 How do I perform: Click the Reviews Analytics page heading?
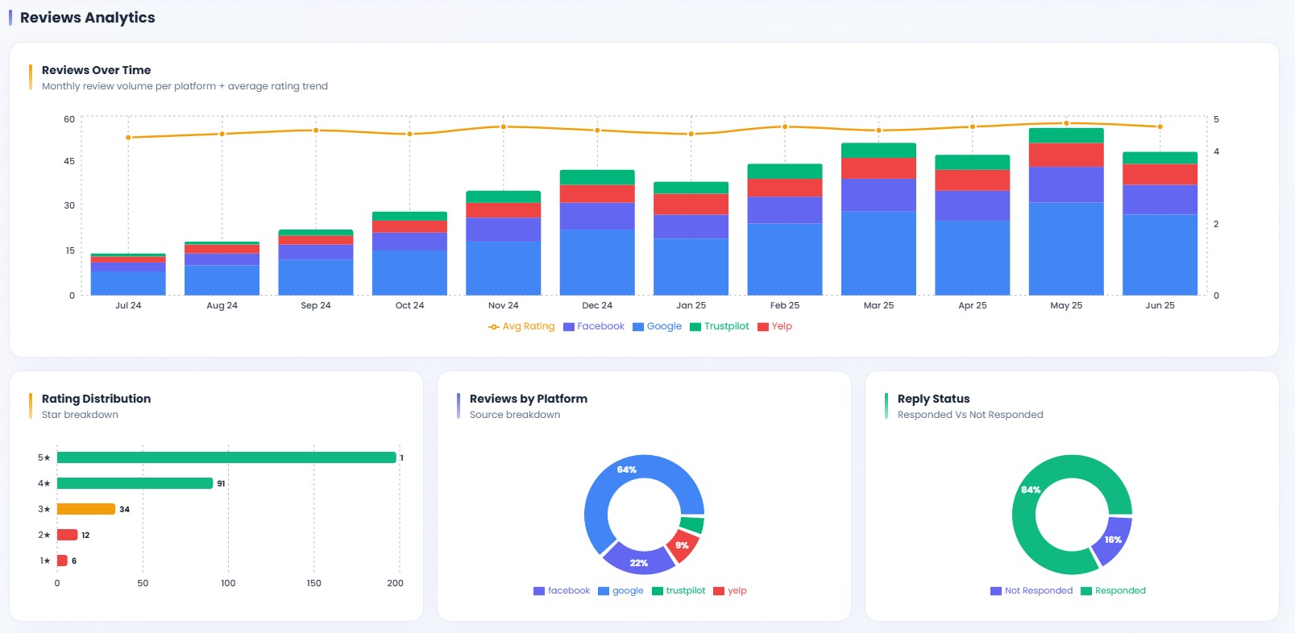tap(87, 18)
